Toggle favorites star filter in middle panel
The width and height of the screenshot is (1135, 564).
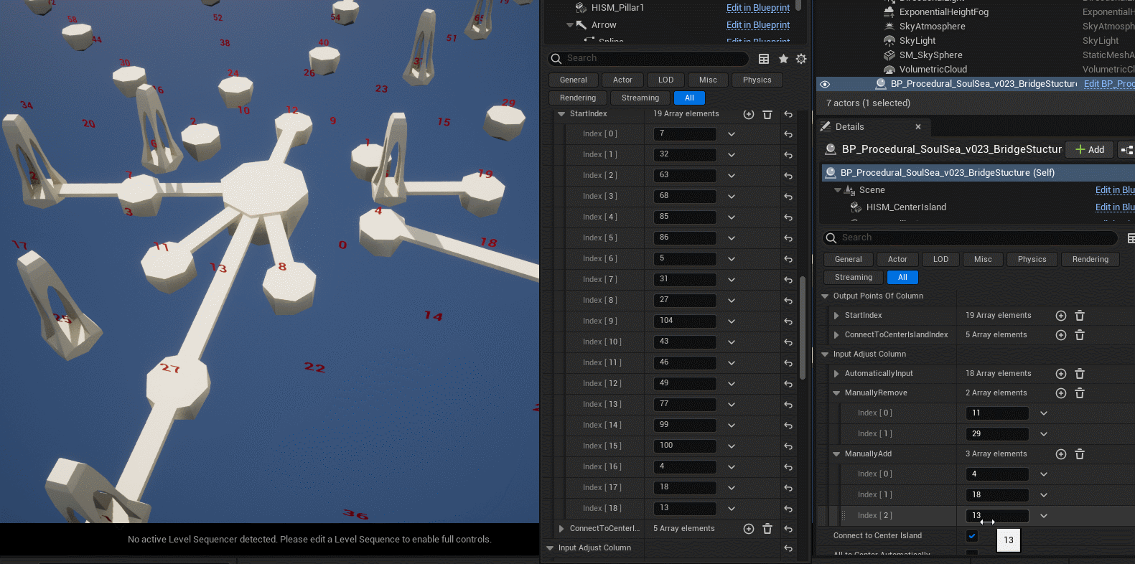783,59
